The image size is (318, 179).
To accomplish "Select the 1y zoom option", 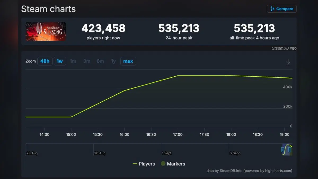I will point(113,61).
